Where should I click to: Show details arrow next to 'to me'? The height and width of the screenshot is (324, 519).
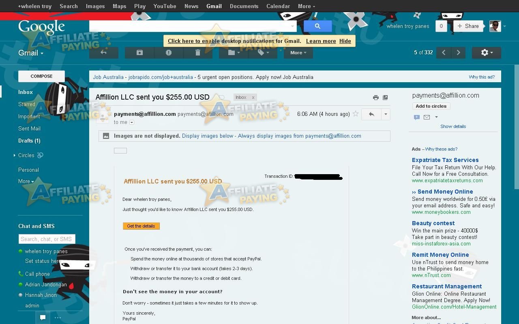(131, 122)
